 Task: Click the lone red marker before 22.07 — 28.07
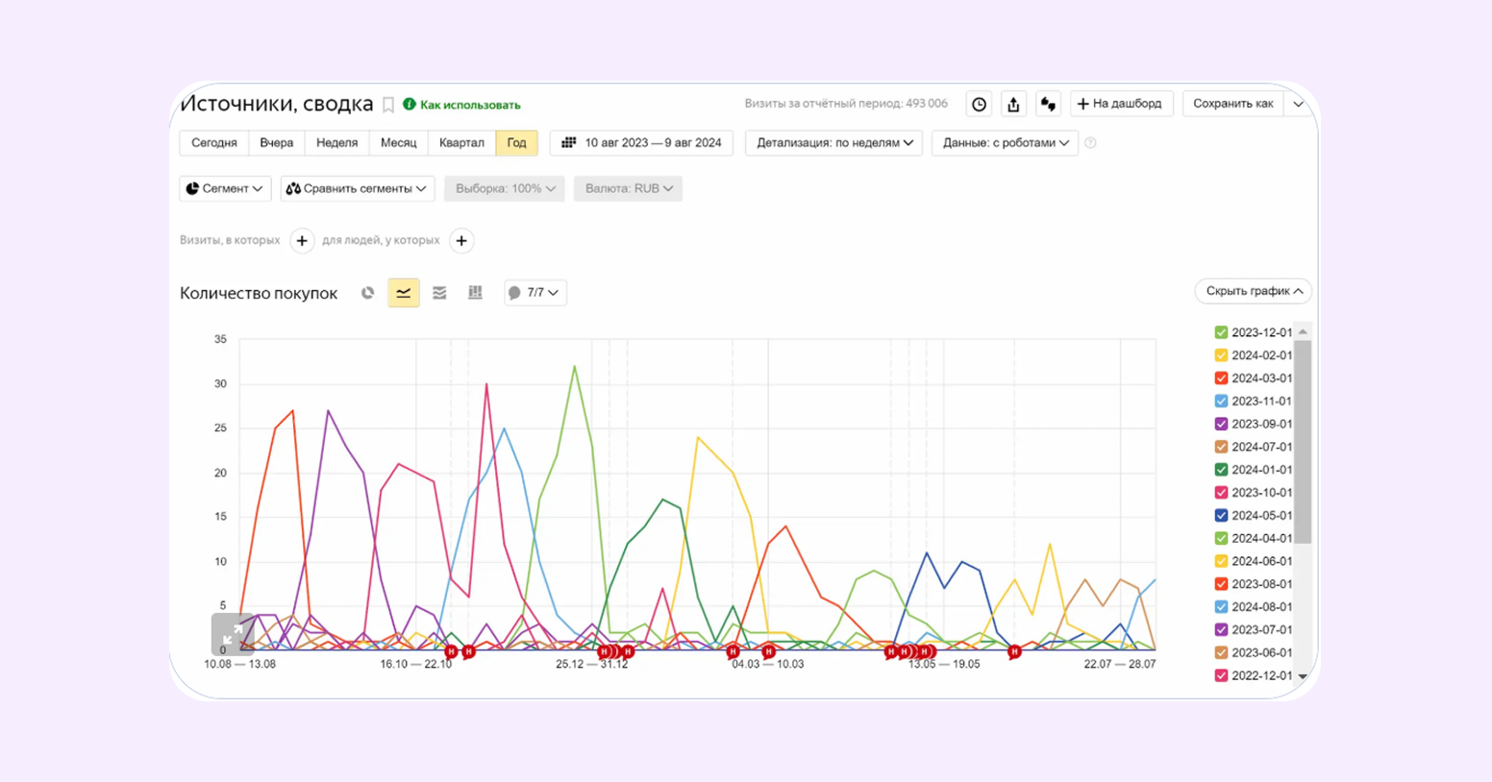1014,652
